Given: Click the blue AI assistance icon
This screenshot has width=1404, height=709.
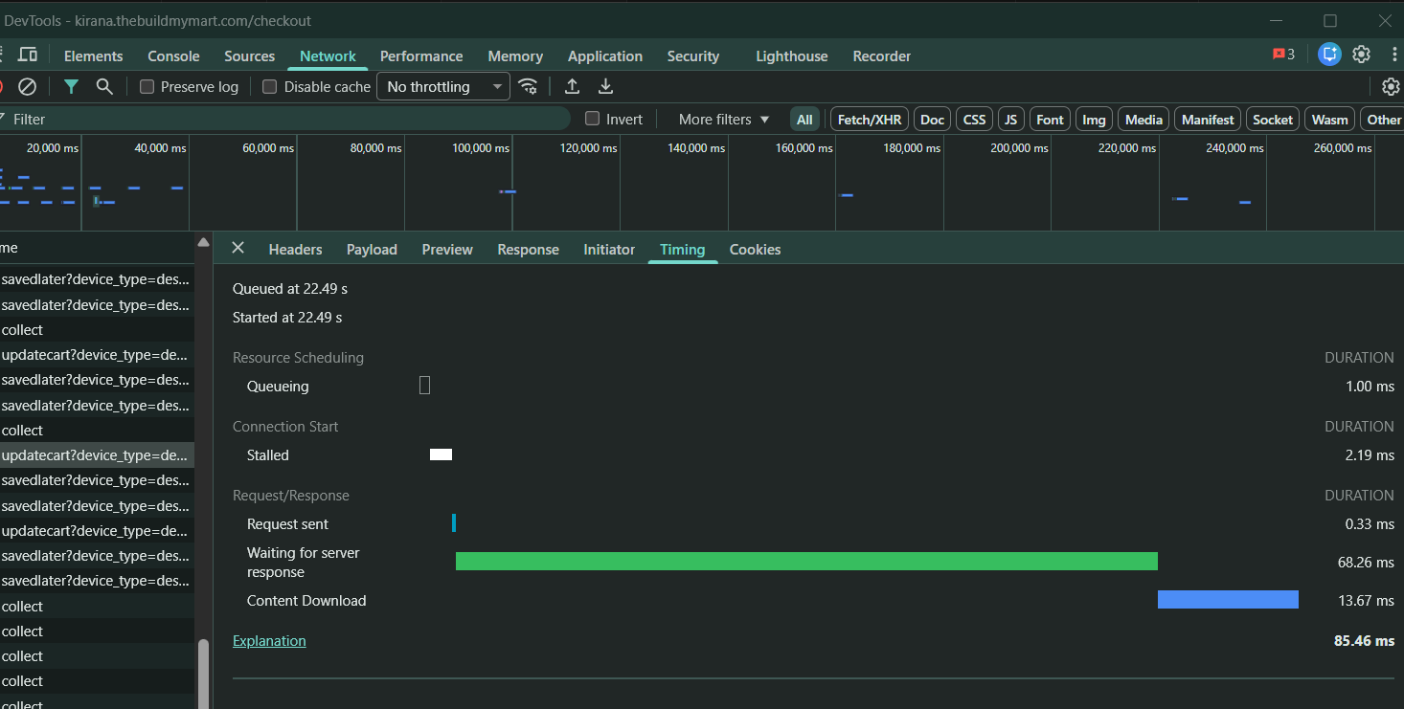Looking at the screenshot, I should pos(1329,55).
